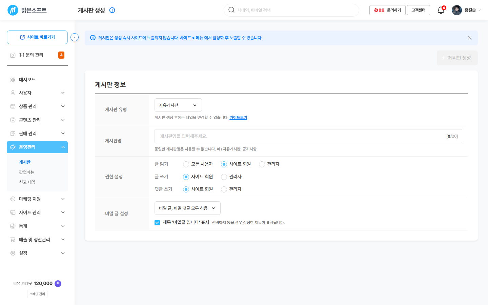This screenshot has width=488, height=305.
Task: Click the search magnifier icon
Action: [x=231, y=10]
